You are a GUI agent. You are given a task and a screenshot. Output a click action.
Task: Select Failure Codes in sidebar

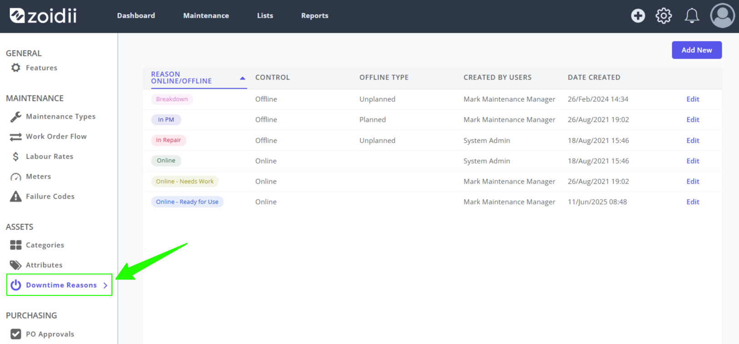[x=50, y=196]
